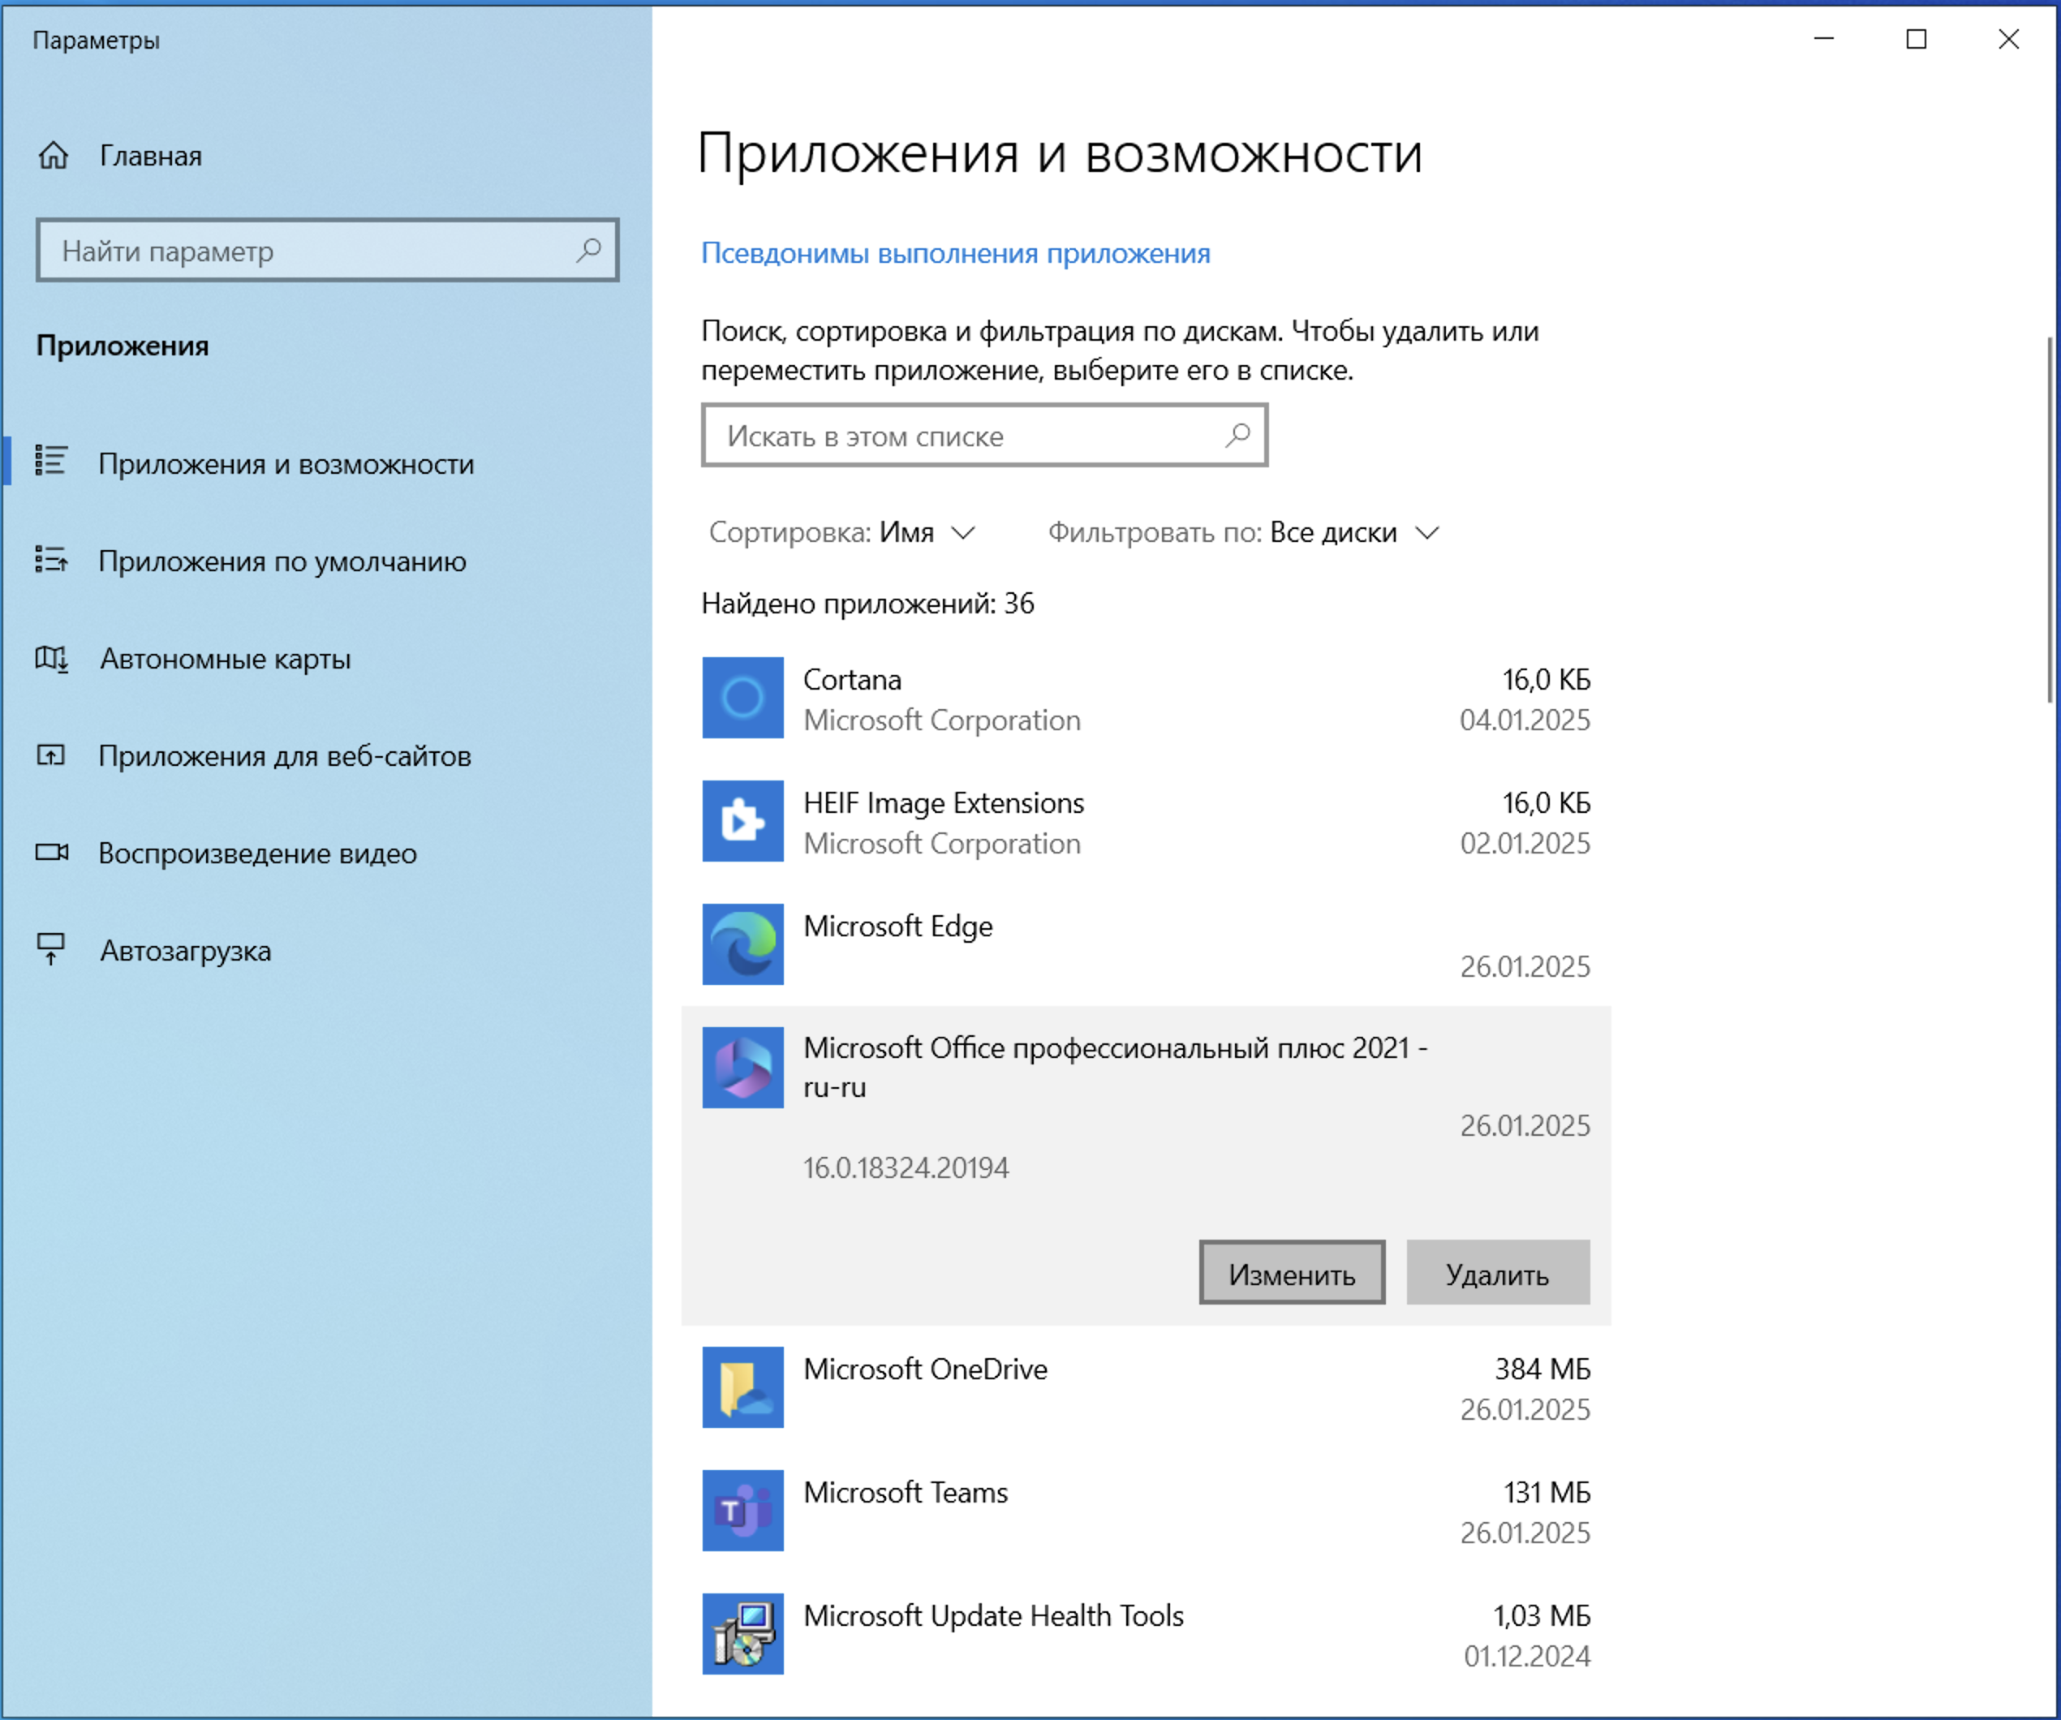Select the Microsoft Edge entry

coord(1146,944)
